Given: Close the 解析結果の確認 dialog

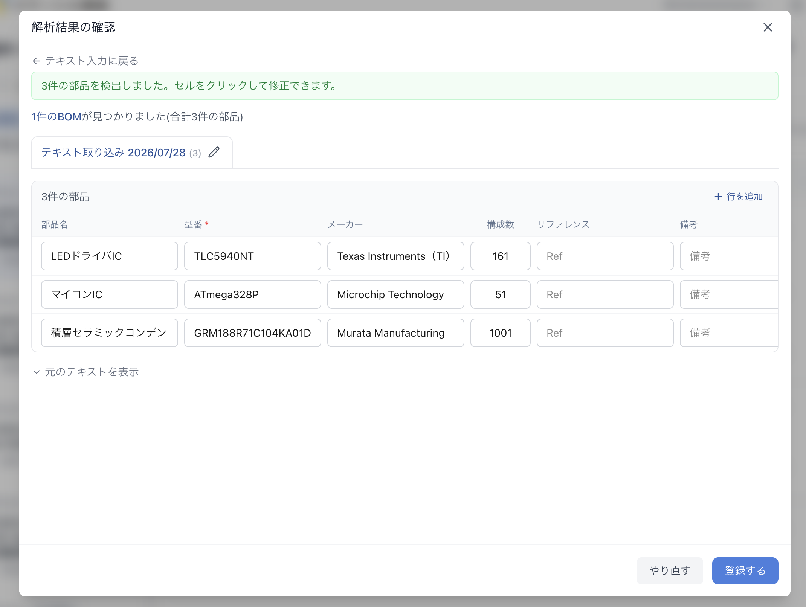Looking at the screenshot, I should click(768, 27).
